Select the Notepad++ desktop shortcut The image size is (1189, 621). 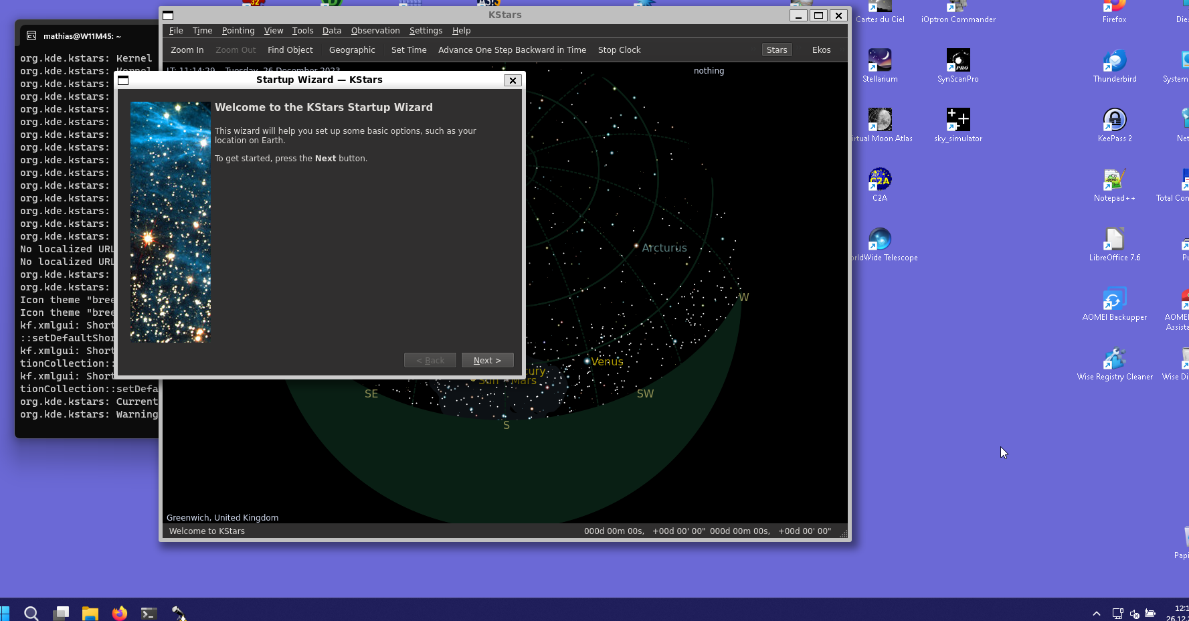click(x=1115, y=185)
